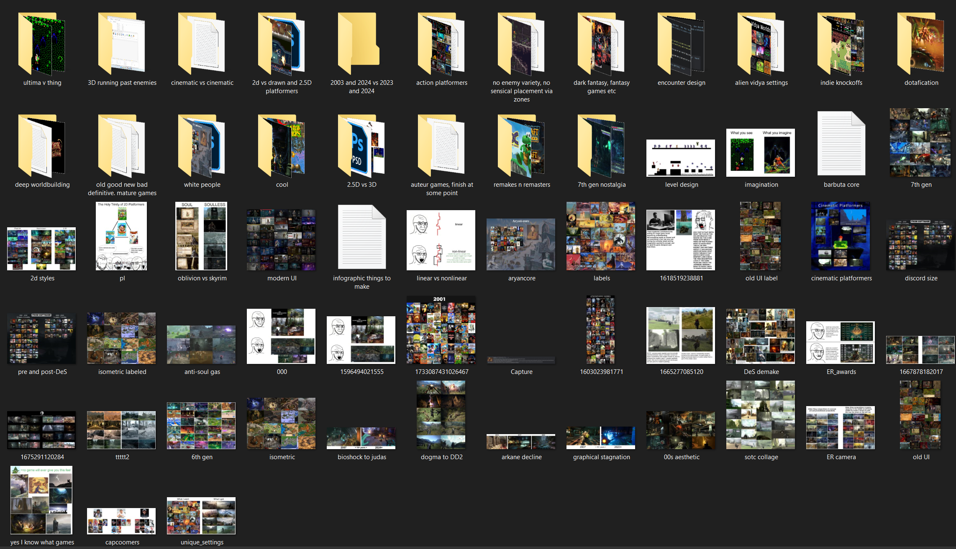Image resolution: width=956 pixels, height=549 pixels.
Task: Select the 'no enemy variety' folder icon
Action: [x=521, y=43]
